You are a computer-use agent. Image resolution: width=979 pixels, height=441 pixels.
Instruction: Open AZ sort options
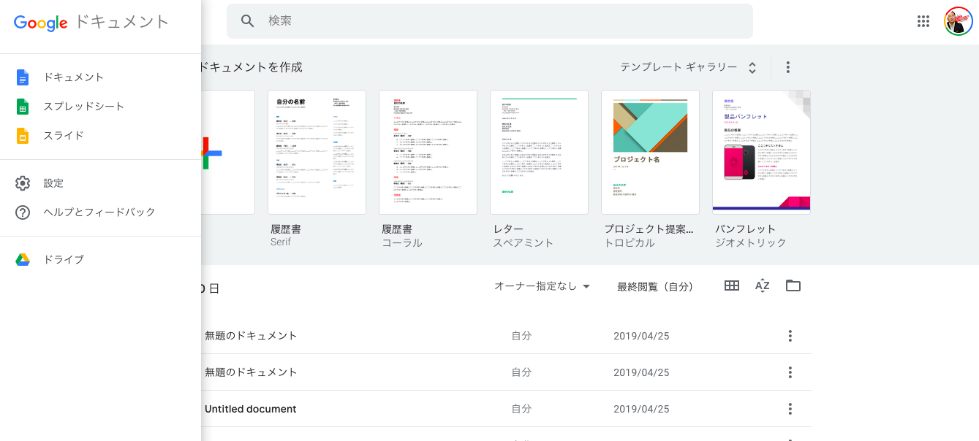pos(763,285)
